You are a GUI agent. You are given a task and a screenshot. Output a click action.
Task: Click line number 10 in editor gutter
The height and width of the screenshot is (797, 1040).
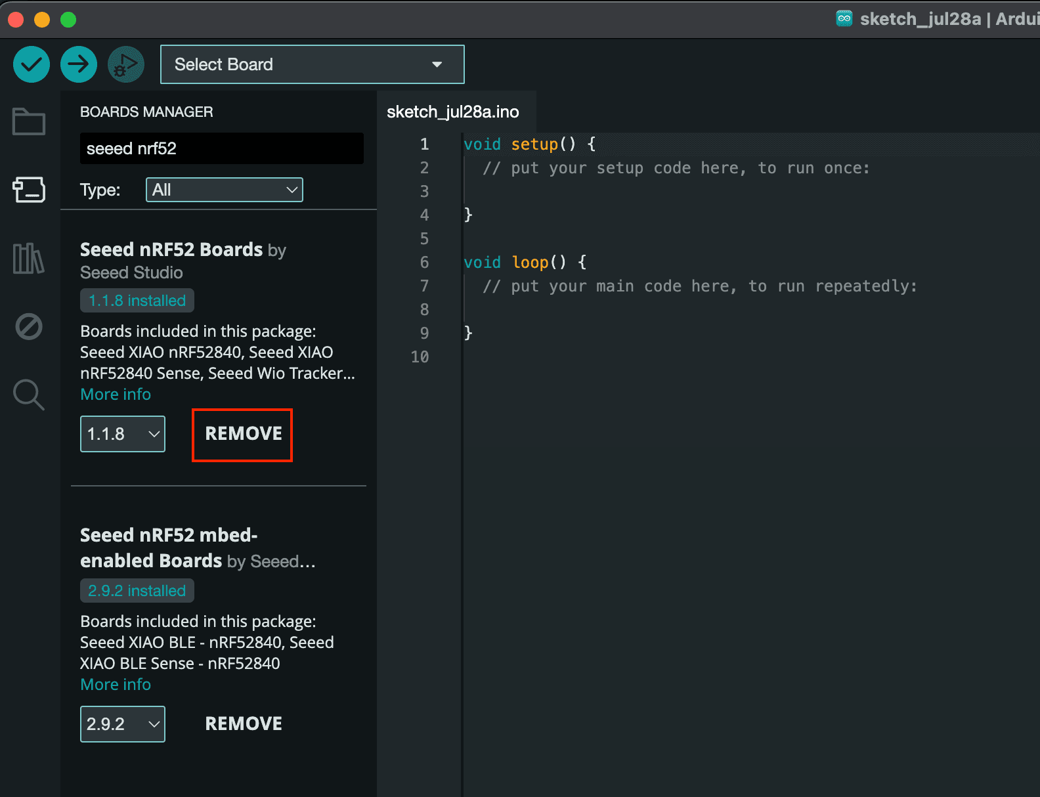[x=420, y=357]
